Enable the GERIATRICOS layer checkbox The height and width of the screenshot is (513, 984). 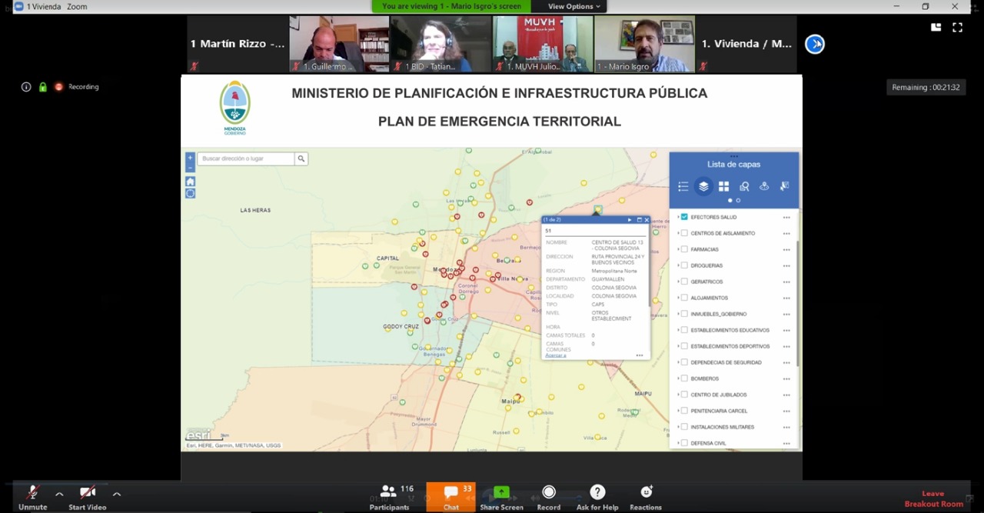[x=684, y=281]
